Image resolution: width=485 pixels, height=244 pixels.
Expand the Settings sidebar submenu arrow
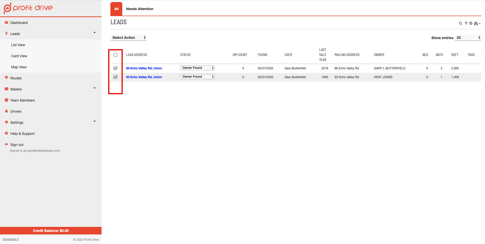(95, 121)
